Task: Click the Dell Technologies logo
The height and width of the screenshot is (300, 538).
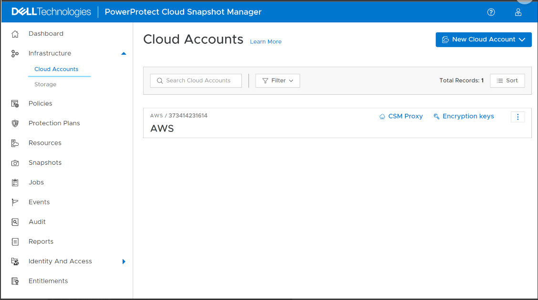Action: tap(51, 12)
